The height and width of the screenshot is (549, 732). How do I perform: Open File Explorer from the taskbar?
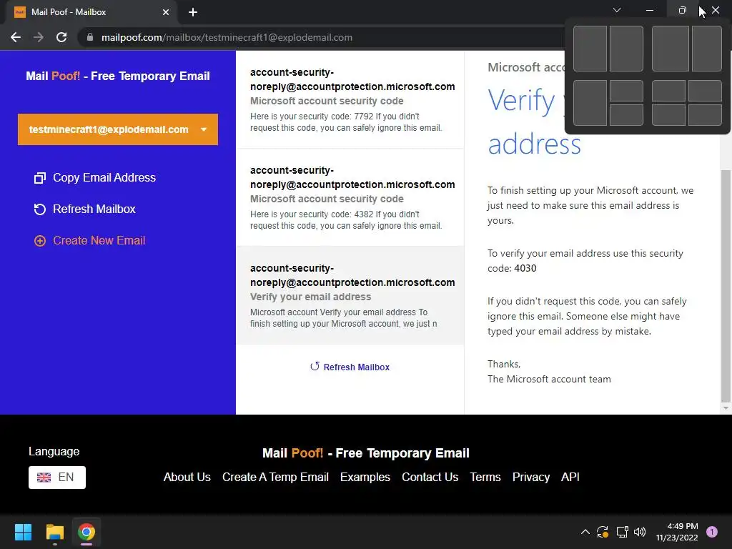54,532
